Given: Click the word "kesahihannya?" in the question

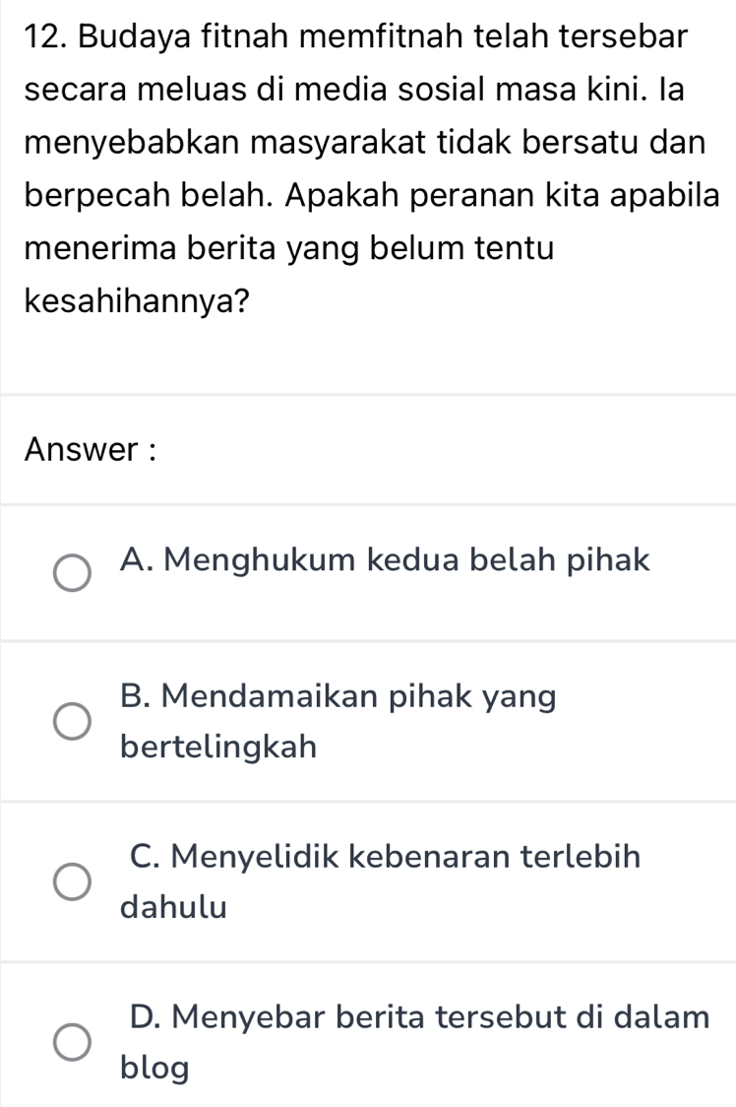Looking at the screenshot, I should [136, 302].
